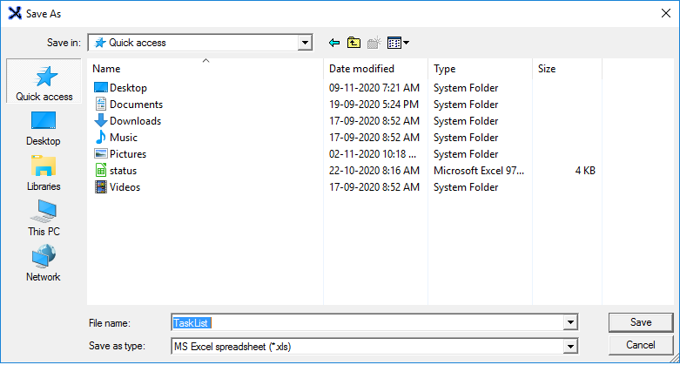Select the Music folder in file list
This screenshot has width=680, height=365.
pyautogui.click(x=123, y=138)
